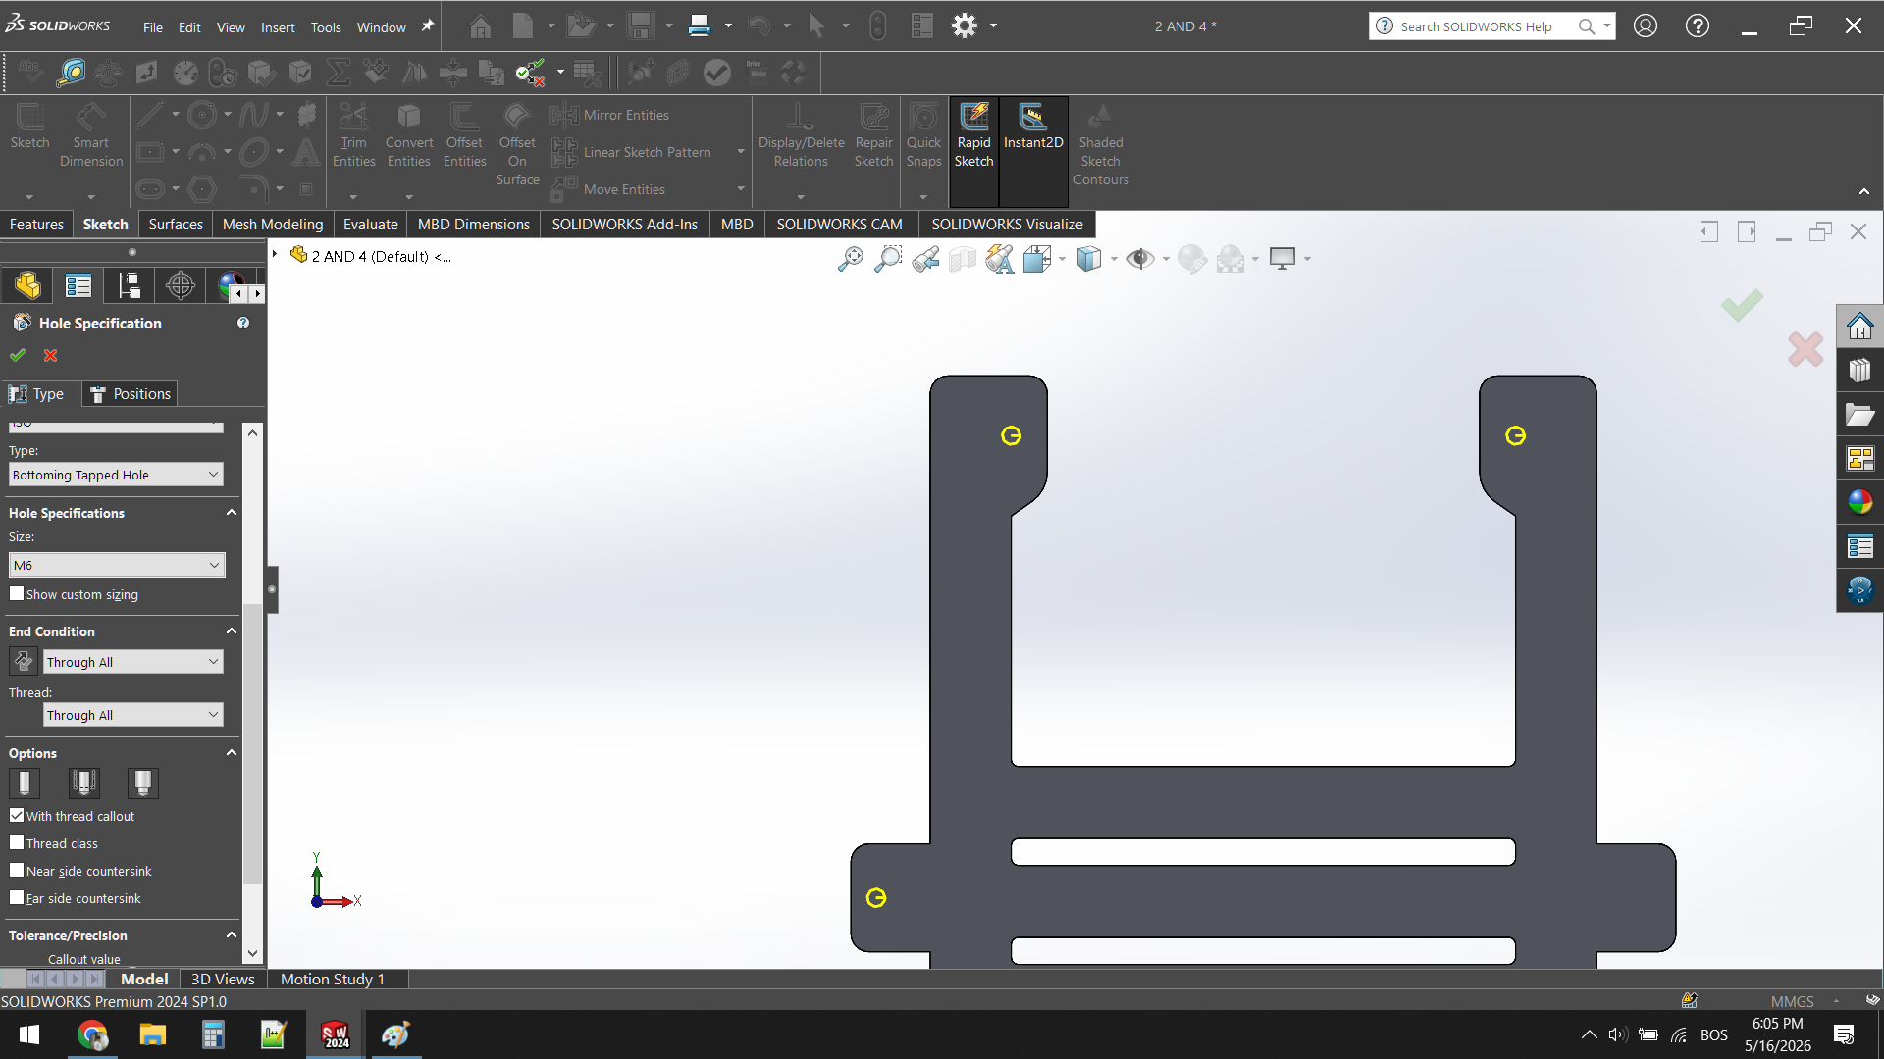Click the Previous View icon
1884x1059 pixels.
(x=925, y=259)
